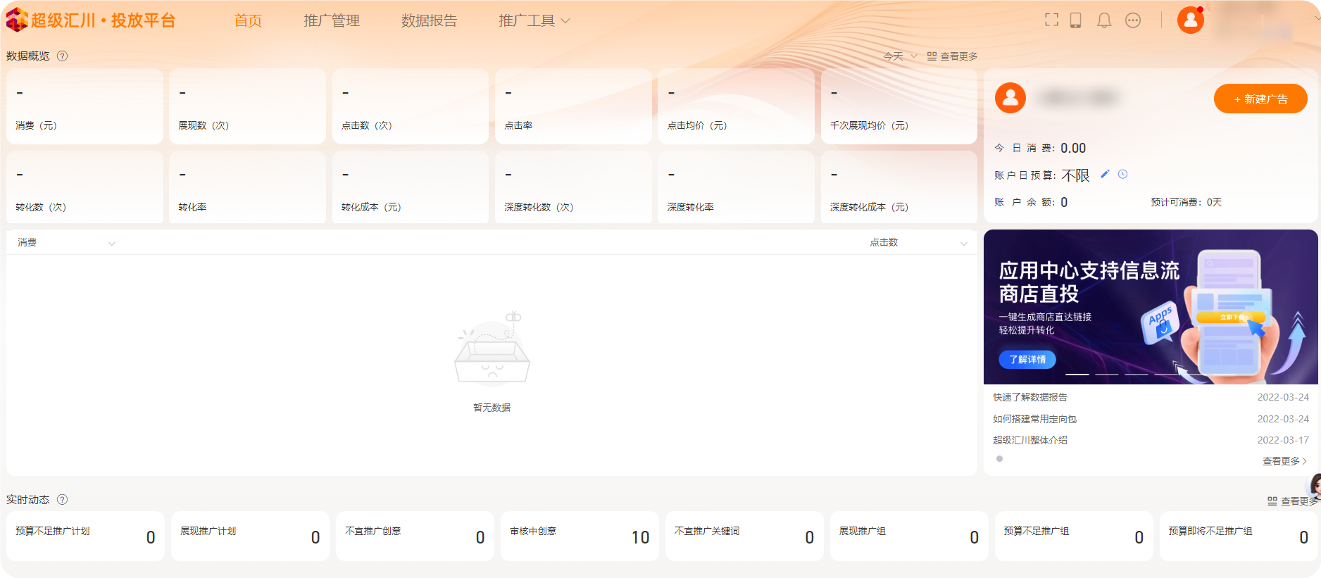Open 审核中创意 status card showing 10
The width and height of the screenshot is (1321, 578).
(x=580, y=536)
